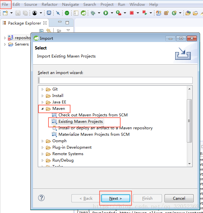This screenshot has height=213, width=203.
Task: Expand the repository project node
Action: point(5,38)
